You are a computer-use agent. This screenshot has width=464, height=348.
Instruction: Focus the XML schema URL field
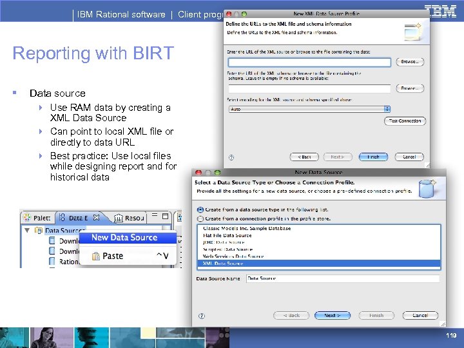click(x=309, y=88)
